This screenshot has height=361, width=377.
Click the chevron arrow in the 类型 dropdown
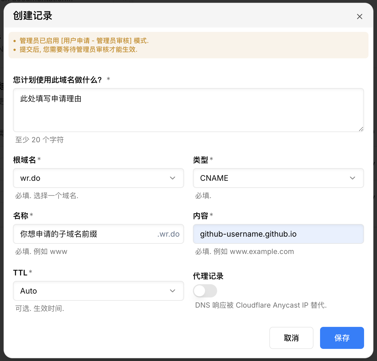352,178
